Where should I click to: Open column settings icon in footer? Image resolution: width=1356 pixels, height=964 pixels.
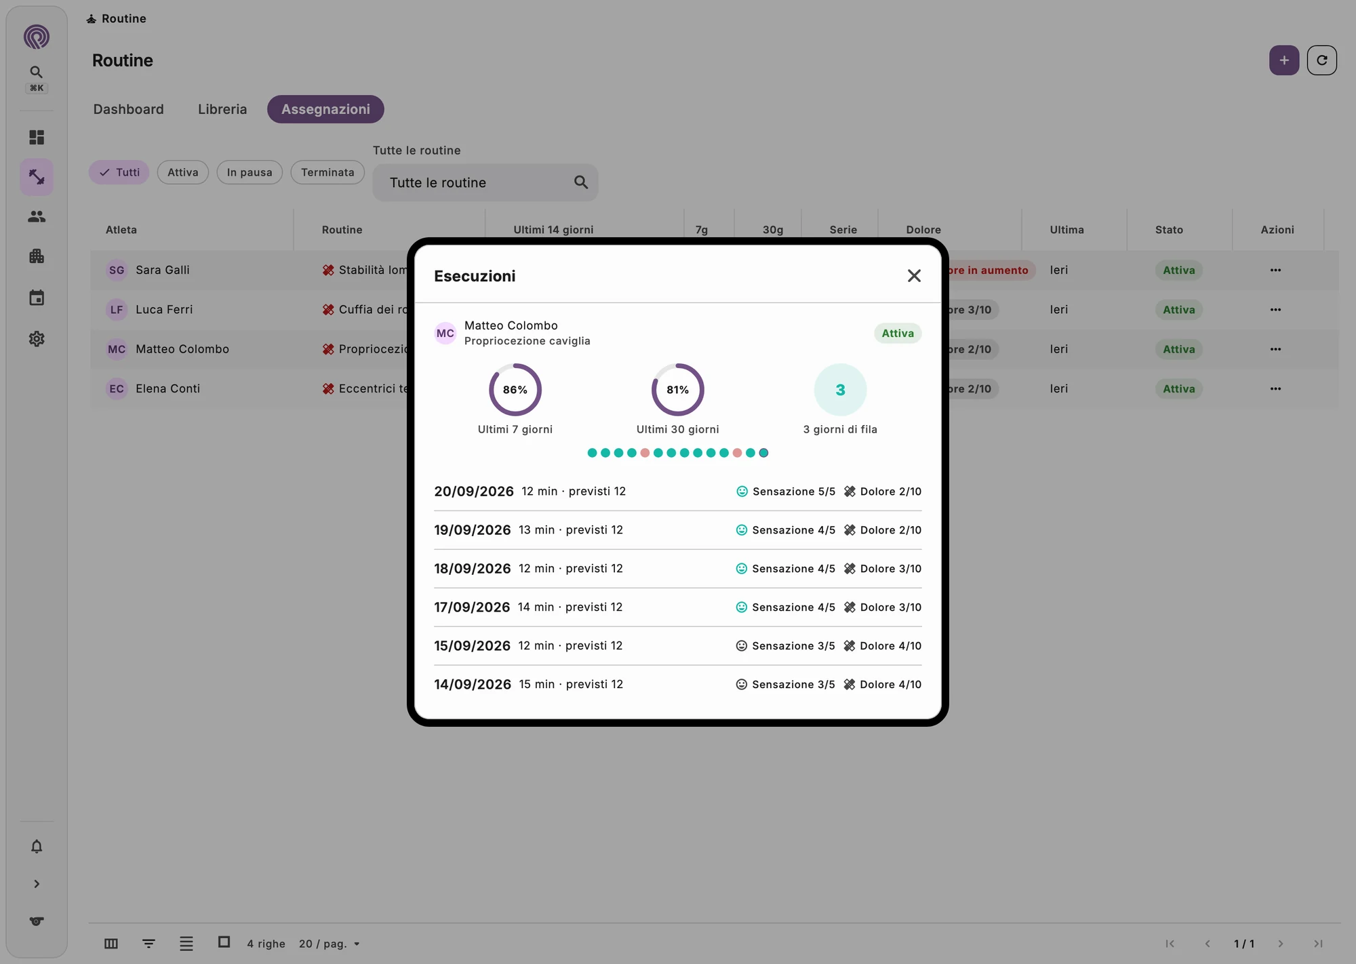[x=111, y=944]
